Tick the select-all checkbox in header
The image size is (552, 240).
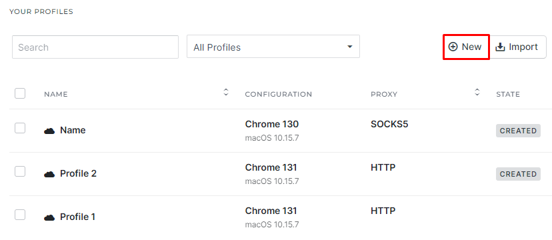point(20,93)
